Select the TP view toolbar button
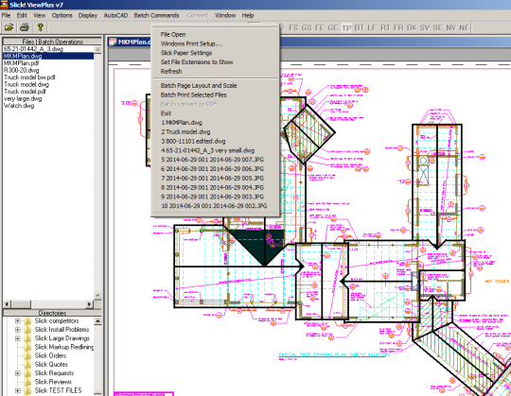 (346, 28)
